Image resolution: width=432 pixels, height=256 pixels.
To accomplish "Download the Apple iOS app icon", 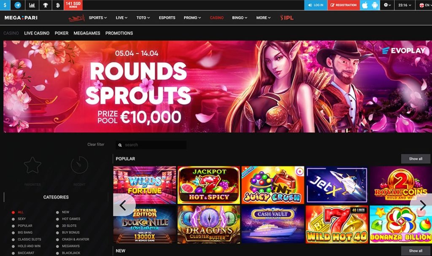I will click(x=365, y=5).
